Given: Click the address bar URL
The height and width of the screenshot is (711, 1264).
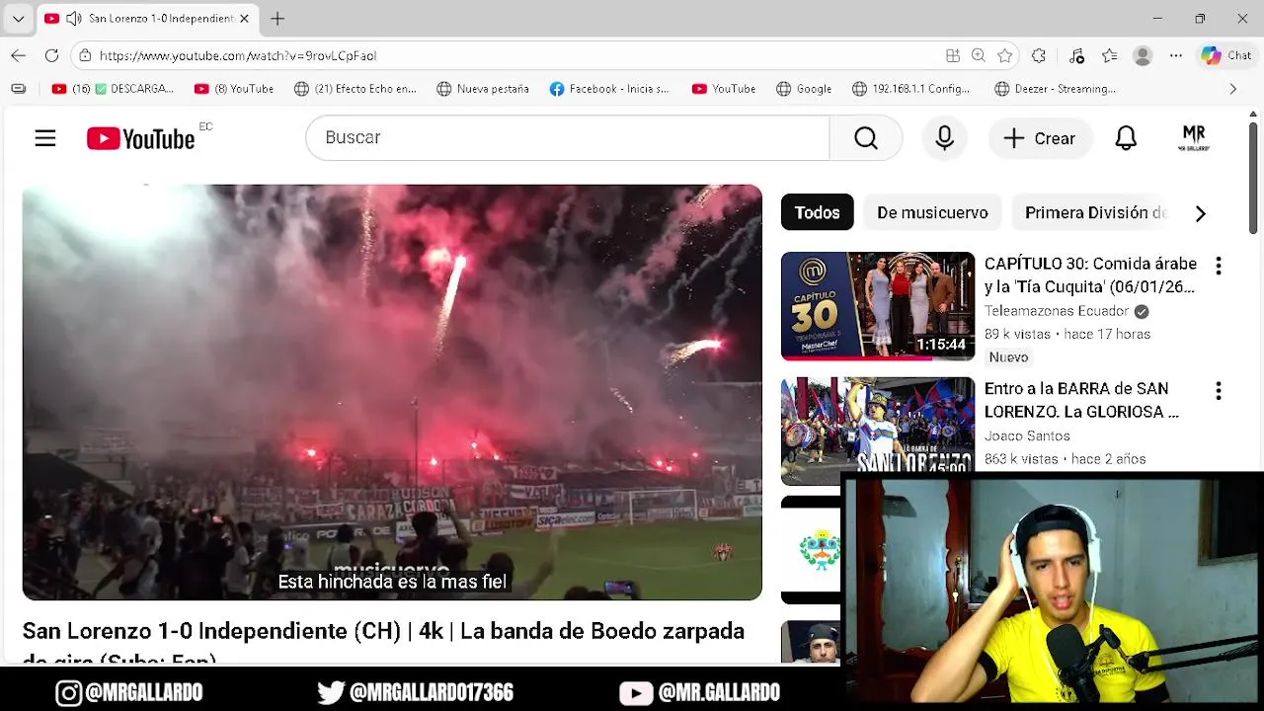Looking at the screenshot, I should coord(238,56).
